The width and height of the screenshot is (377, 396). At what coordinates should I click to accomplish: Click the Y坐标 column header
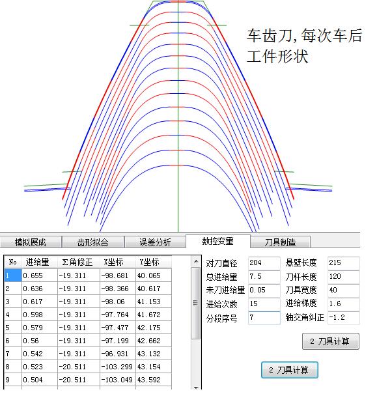(154, 262)
